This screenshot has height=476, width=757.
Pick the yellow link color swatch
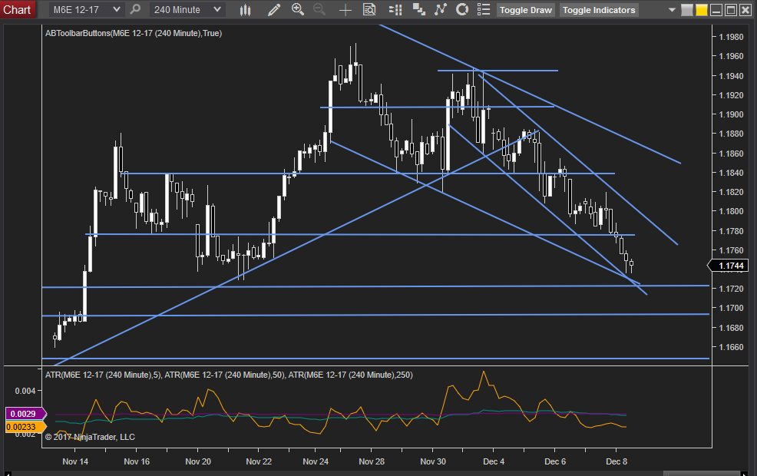(x=701, y=10)
